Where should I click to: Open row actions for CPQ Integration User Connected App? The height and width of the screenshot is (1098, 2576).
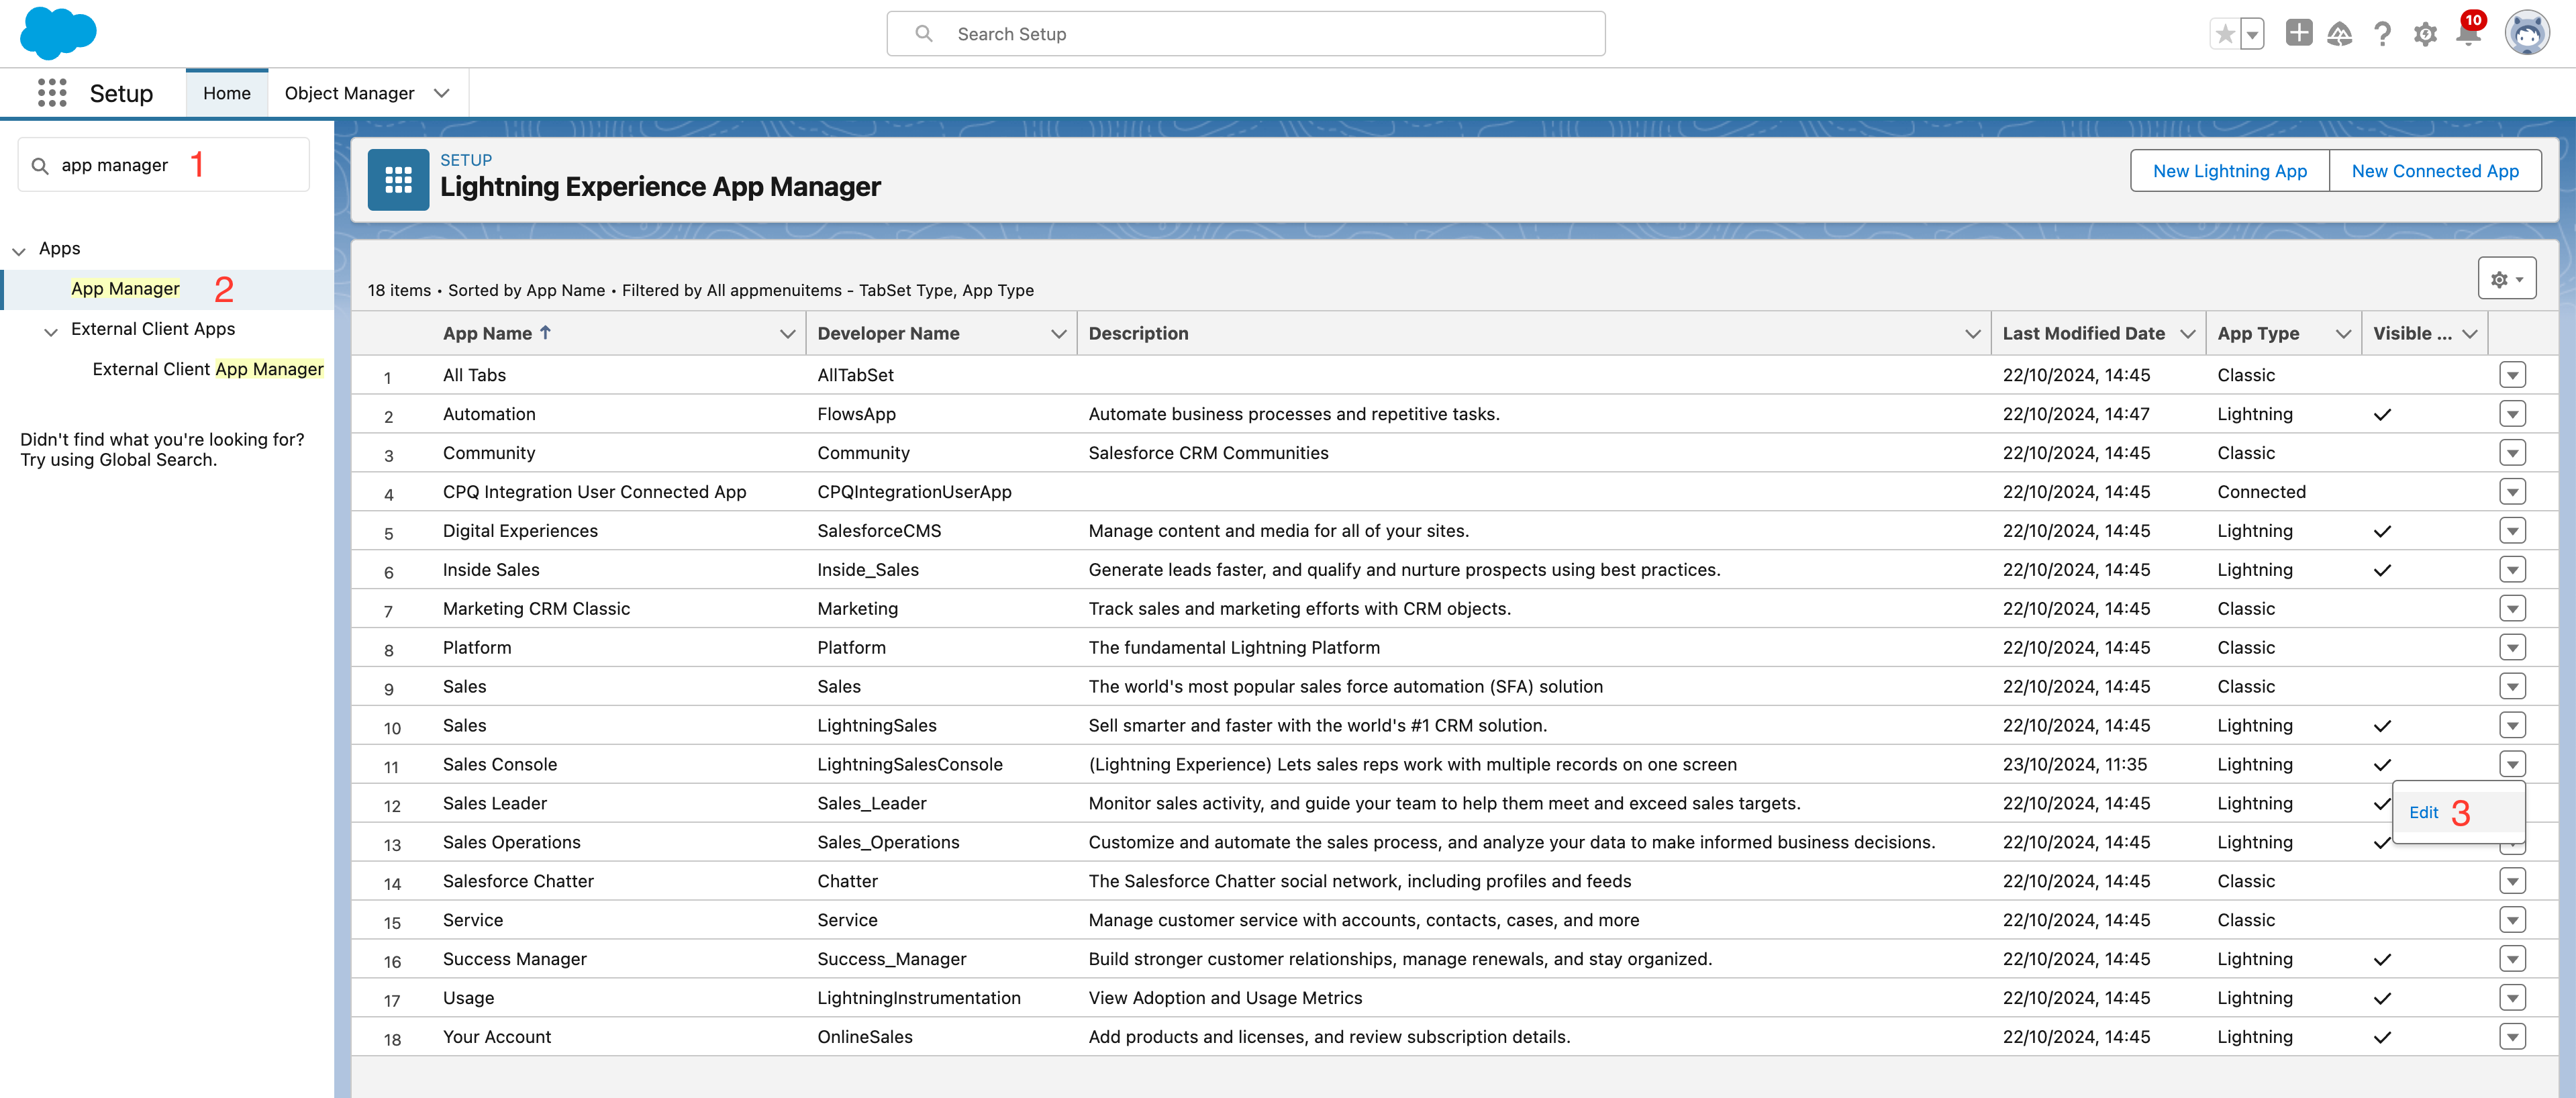(x=2512, y=492)
